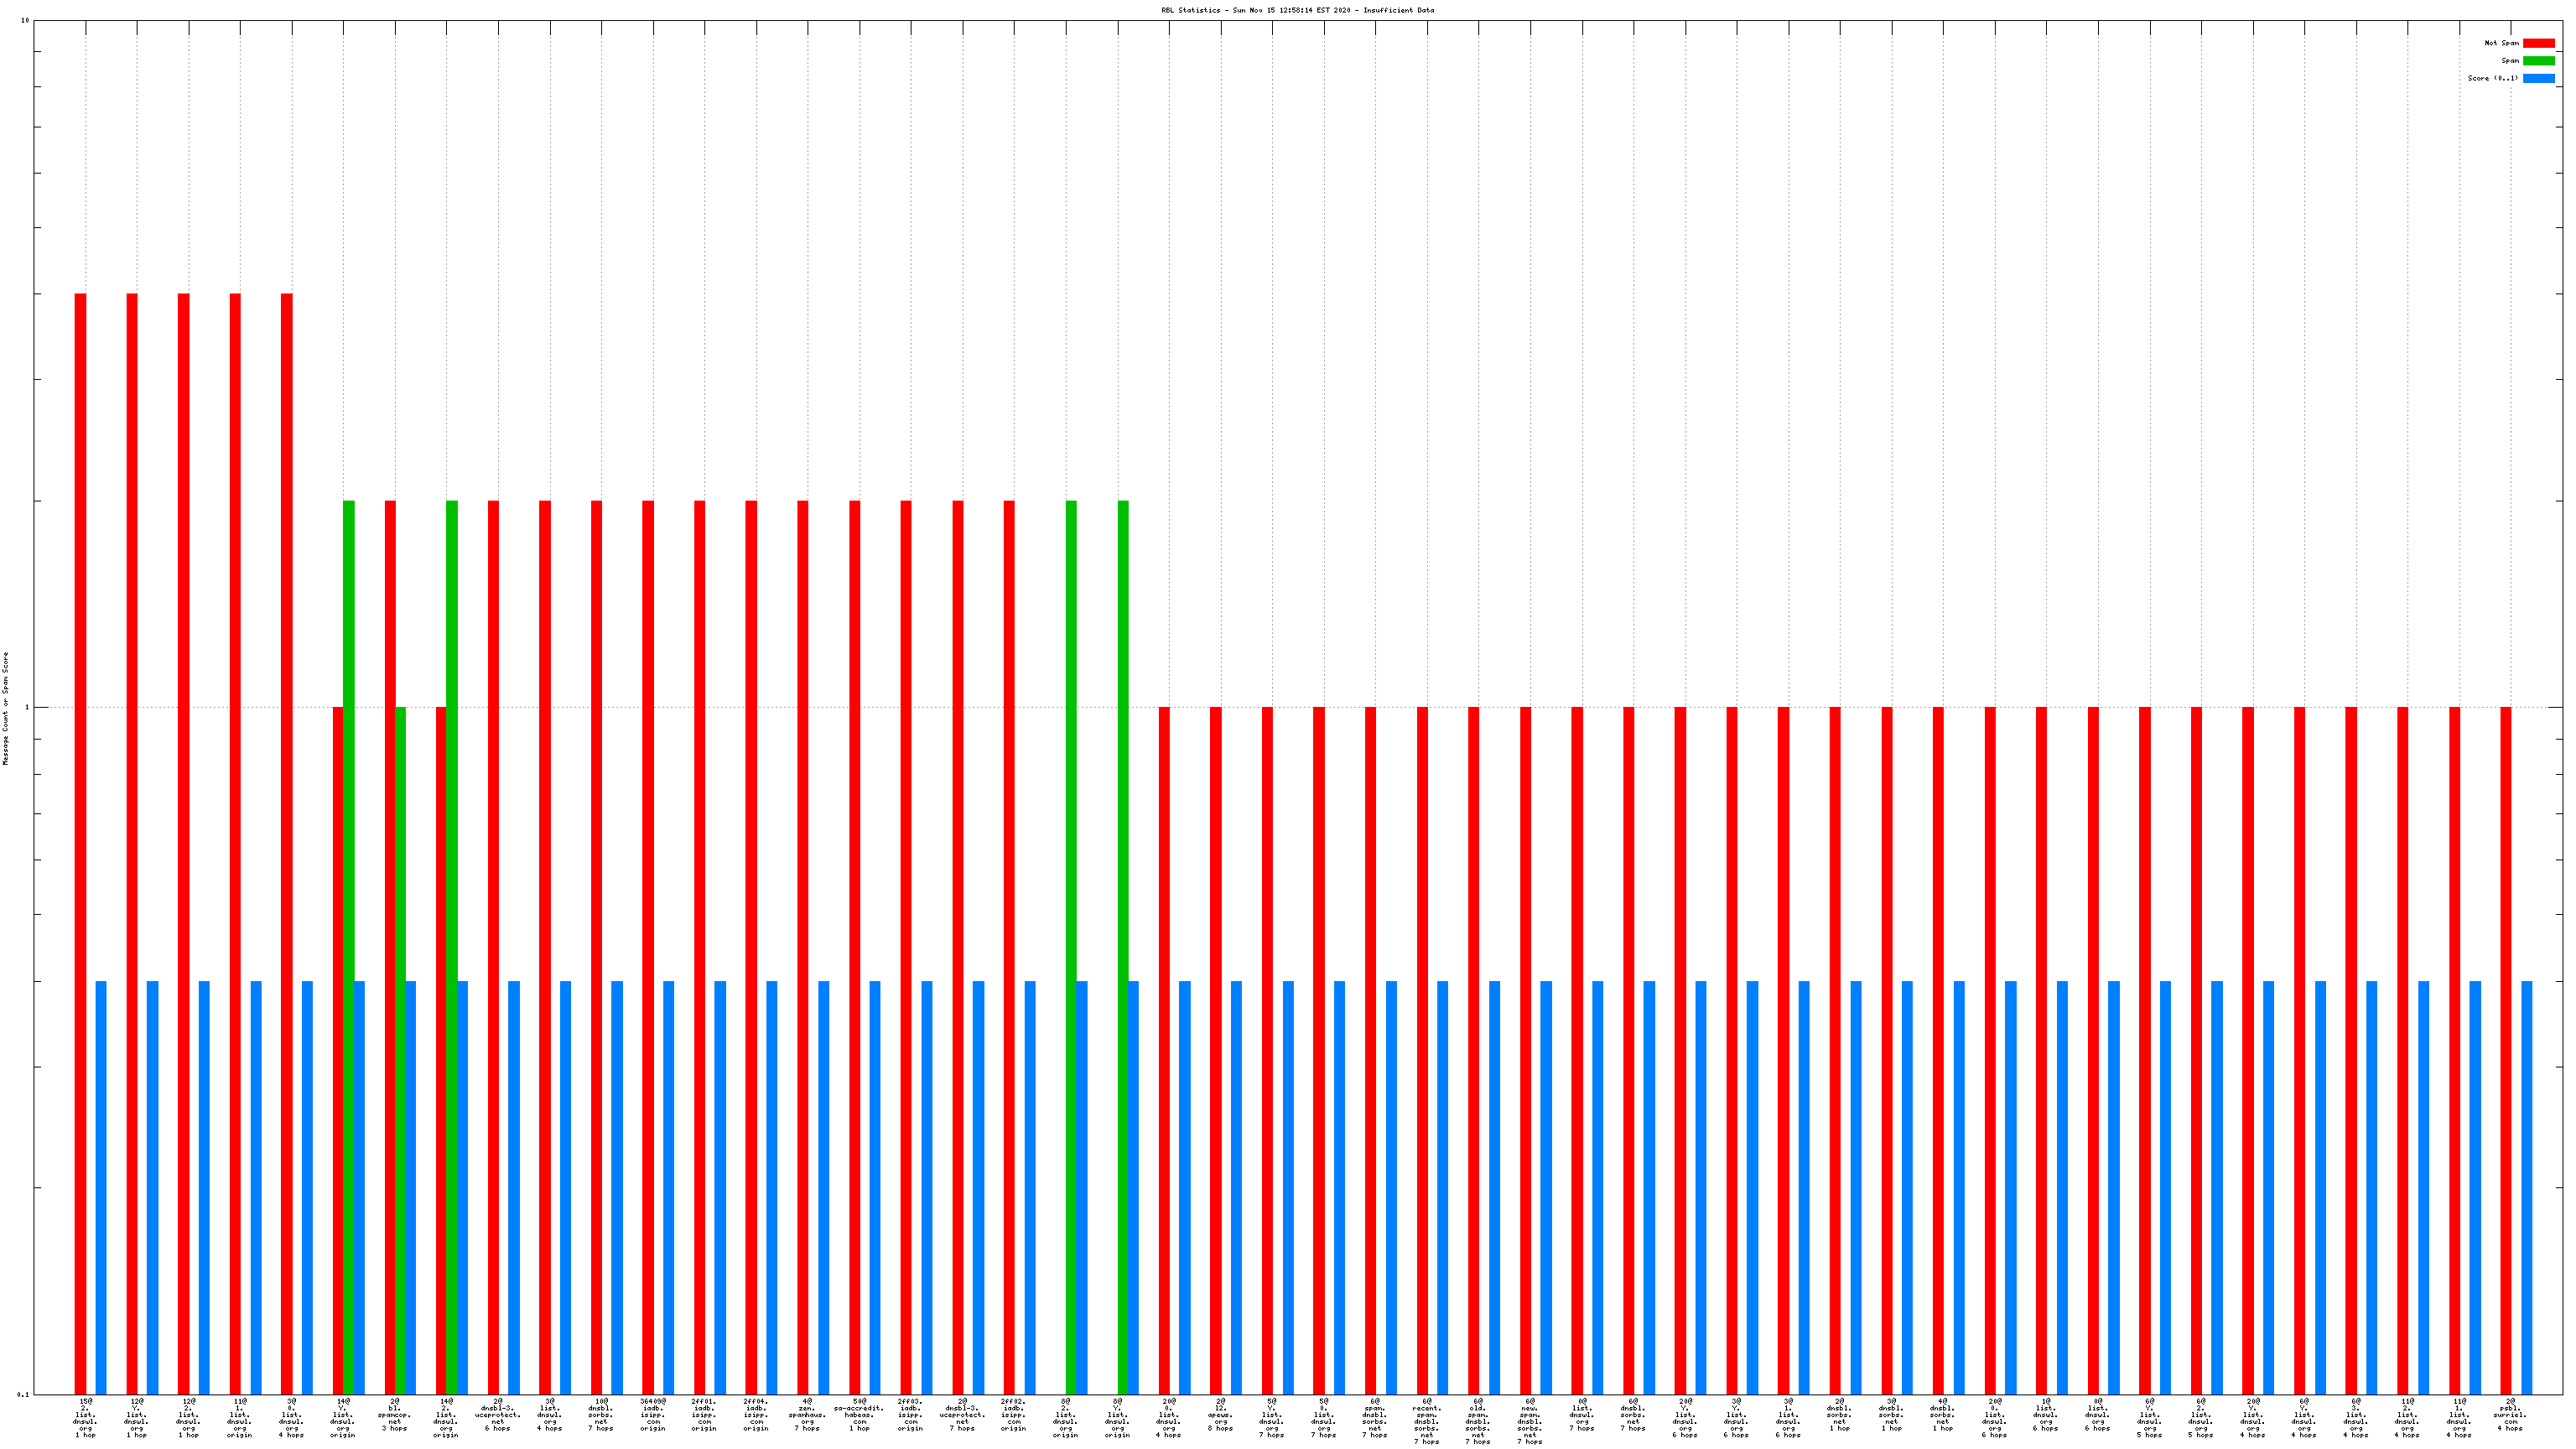The image size is (2576, 1449).
Task: Click the green Spam legend swatch
Action: tap(2538, 61)
